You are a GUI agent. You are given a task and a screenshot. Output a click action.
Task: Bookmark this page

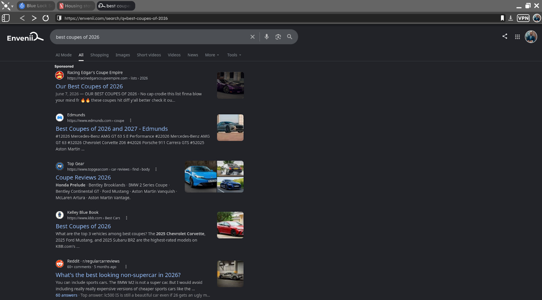tap(502, 18)
